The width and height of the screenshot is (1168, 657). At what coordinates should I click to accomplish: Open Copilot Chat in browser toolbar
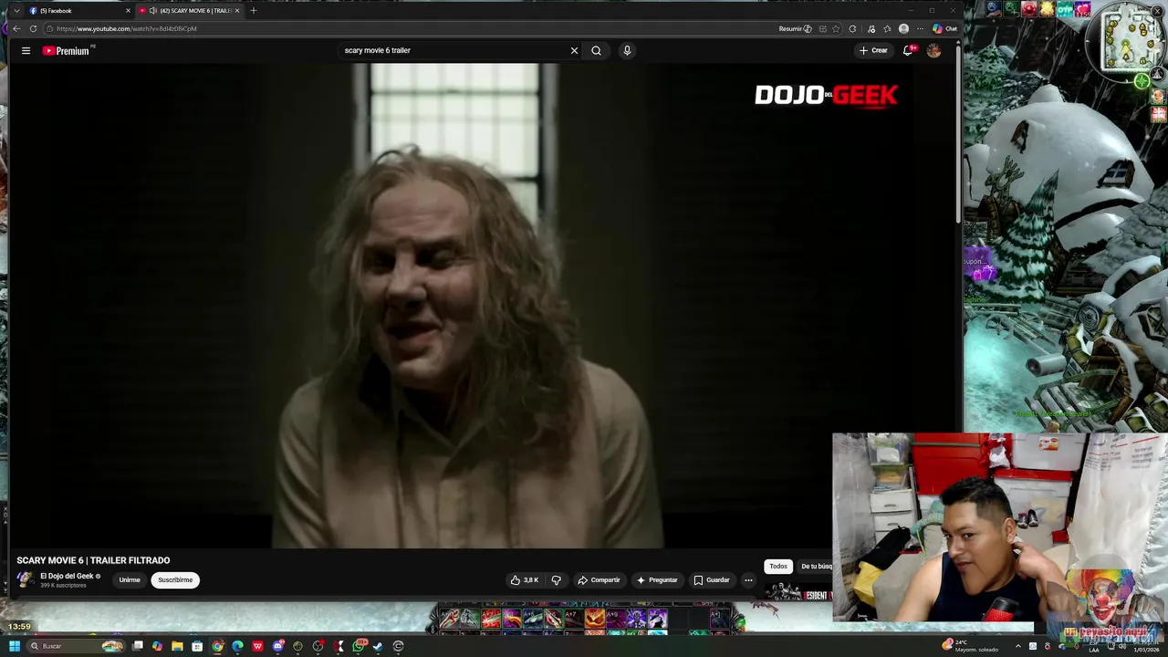944,28
